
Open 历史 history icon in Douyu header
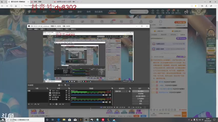click(153, 11)
